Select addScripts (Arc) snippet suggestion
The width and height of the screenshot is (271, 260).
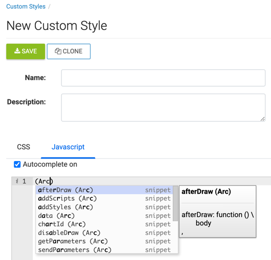104,198
